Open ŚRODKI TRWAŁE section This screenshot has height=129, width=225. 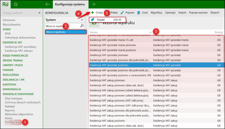(12, 61)
